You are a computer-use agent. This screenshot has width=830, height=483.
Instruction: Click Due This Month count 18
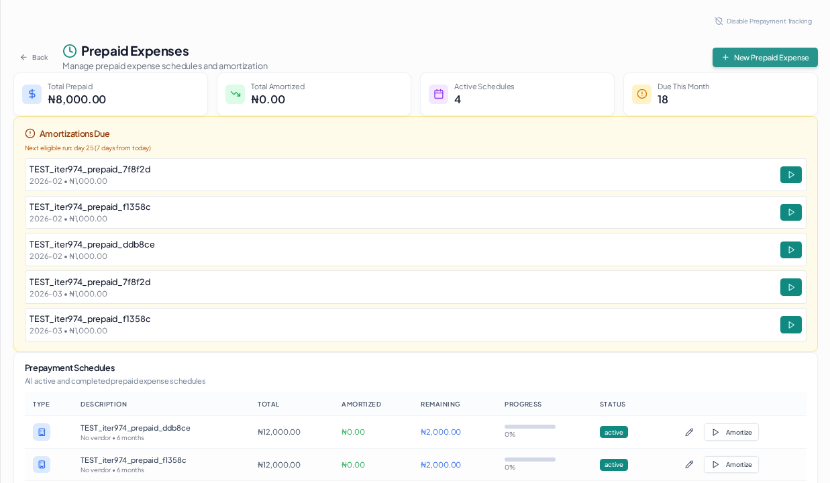[x=663, y=99]
